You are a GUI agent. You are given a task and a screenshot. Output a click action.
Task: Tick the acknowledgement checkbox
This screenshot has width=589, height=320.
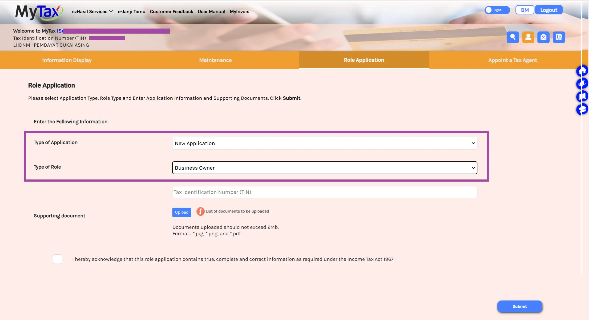point(58,259)
